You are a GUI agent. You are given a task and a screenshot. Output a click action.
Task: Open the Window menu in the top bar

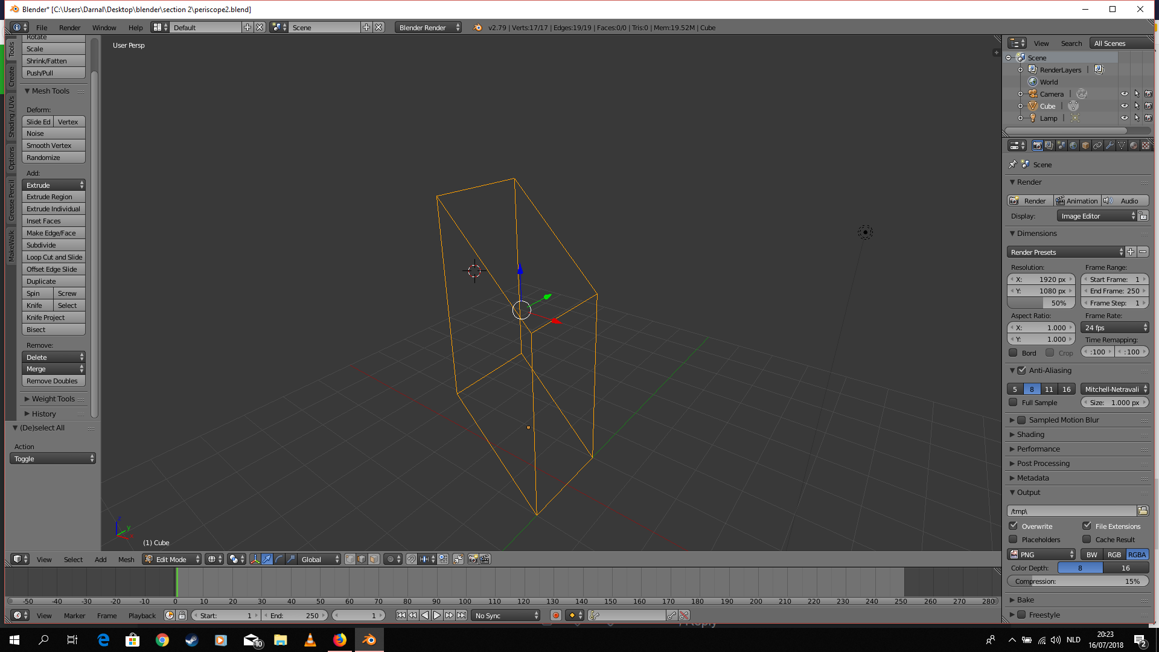pyautogui.click(x=104, y=27)
